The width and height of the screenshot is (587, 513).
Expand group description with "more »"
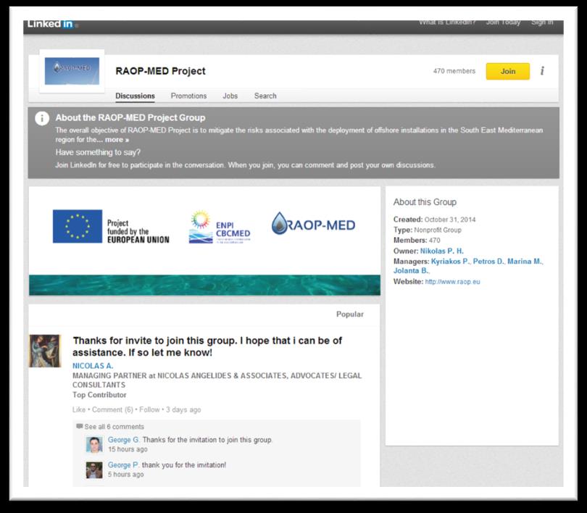pos(117,140)
